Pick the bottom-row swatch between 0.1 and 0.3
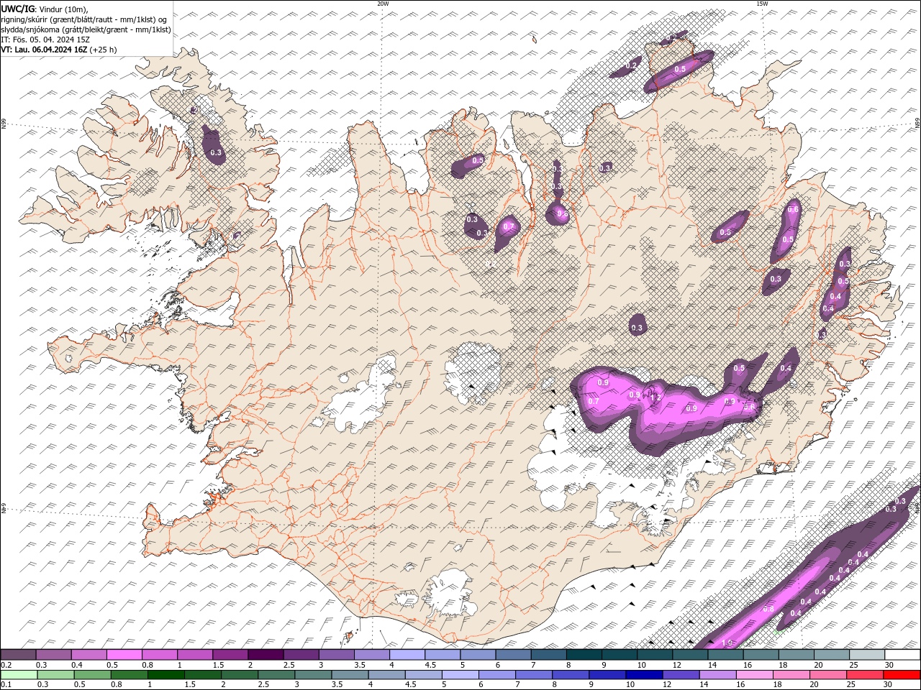Viewport: 921px width, 690px height. click(19, 675)
